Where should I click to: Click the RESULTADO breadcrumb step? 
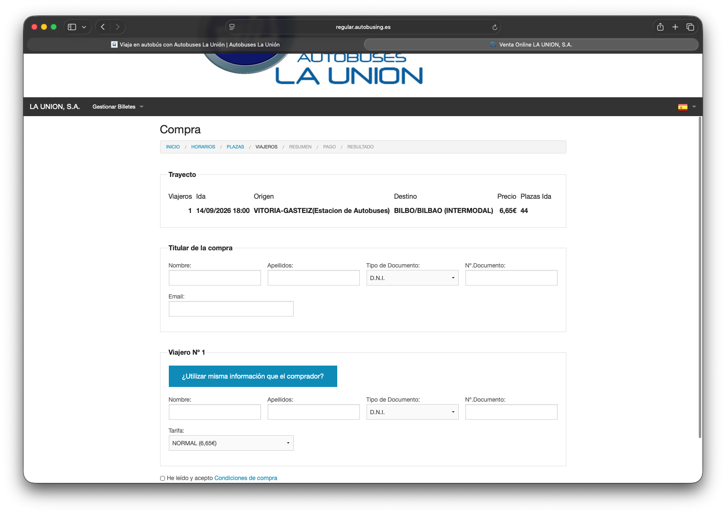[x=360, y=147]
